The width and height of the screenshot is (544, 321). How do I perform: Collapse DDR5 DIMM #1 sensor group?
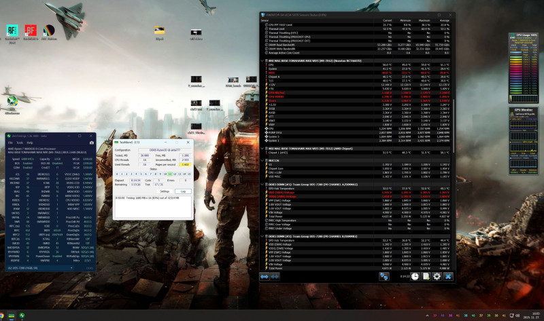[x=262, y=185]
